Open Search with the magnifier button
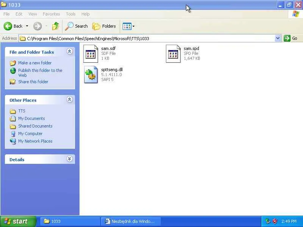 click(77, 26)
